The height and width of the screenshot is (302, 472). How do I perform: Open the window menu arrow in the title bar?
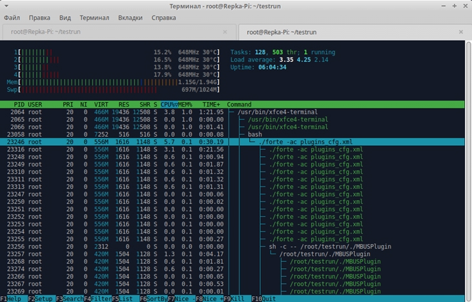(6, 6)
